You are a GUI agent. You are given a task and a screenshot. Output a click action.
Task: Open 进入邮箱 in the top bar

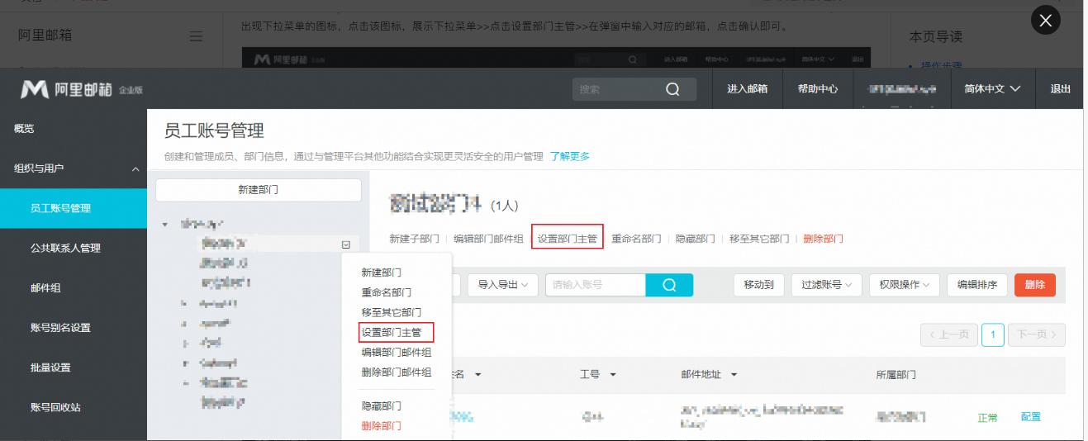click(748, 89)
